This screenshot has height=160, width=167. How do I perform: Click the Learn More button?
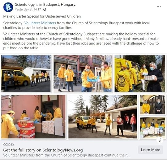[151, 150]
